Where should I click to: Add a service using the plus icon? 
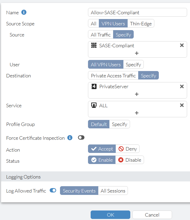[137, 113]
